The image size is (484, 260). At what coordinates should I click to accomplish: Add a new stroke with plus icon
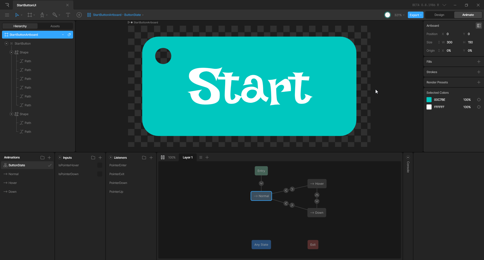pos(479,72)
